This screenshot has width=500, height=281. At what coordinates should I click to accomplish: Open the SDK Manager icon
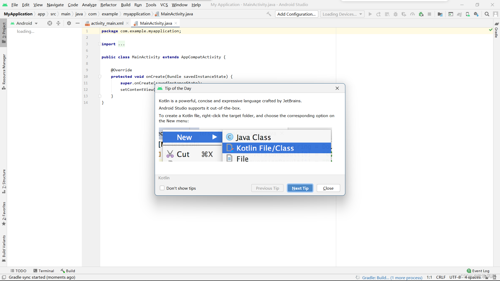click(x=476, y=14)
